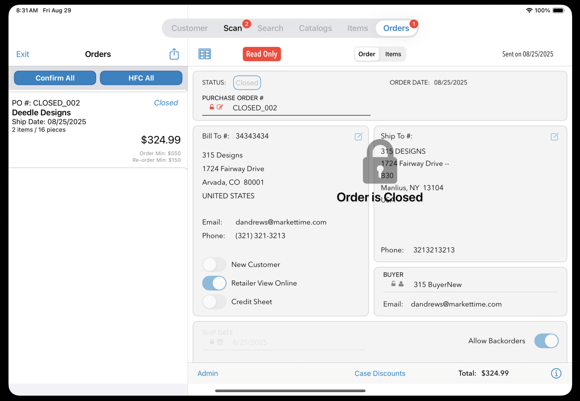This screenshot has width=580, height=401.
Task: Toggle the New Customer switch
Action: (214, 265)
